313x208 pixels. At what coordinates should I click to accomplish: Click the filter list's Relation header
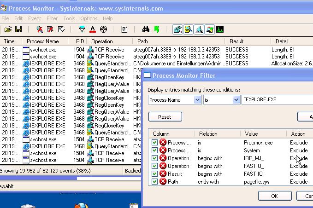[x=217, y=134]
